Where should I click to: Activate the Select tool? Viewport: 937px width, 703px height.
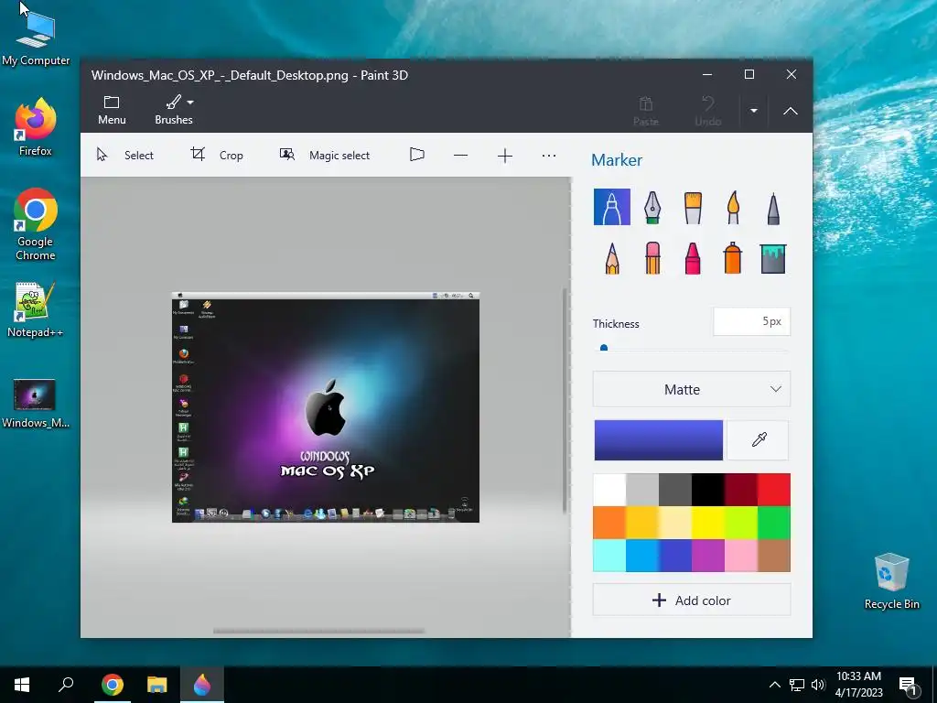click(124, 156)
